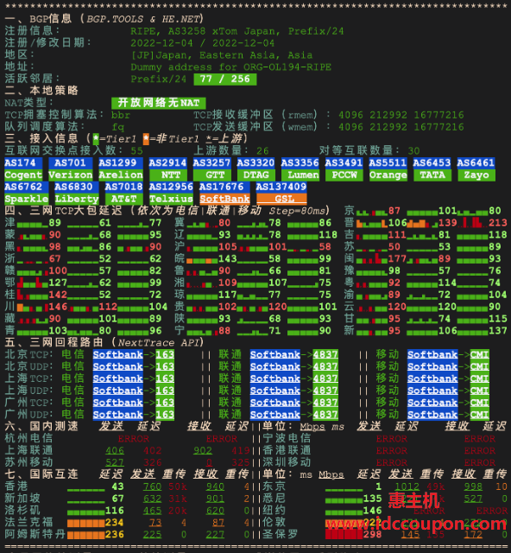Image resolution: width=511 pixels, height=553 pixels.
Task: Select the "NextTrace API" header text
Action: click(159, 343)
